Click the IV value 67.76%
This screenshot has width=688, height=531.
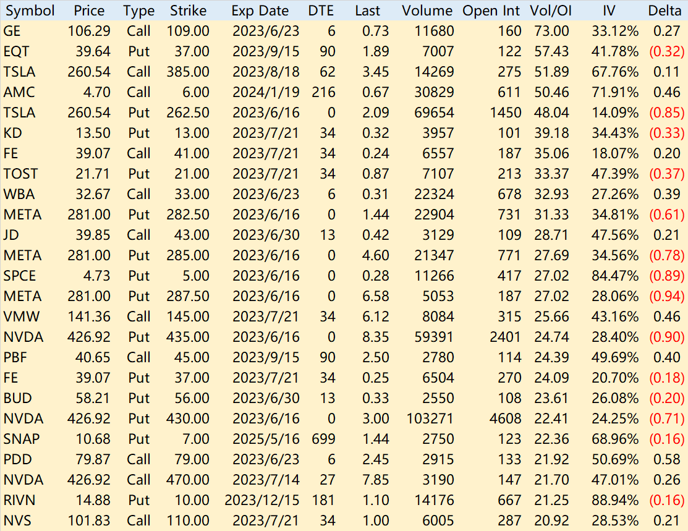pos(615,72)
